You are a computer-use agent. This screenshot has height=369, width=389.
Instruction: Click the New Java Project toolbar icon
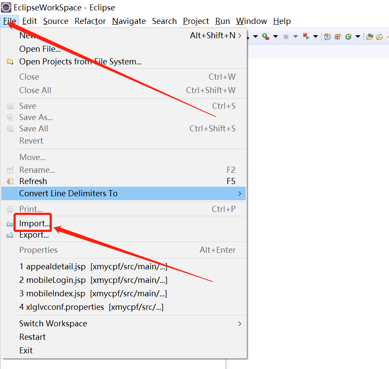click(x=328, y=37)
